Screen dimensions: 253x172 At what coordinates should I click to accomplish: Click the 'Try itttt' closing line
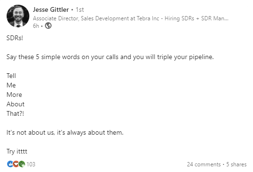[x=17, y=152]
